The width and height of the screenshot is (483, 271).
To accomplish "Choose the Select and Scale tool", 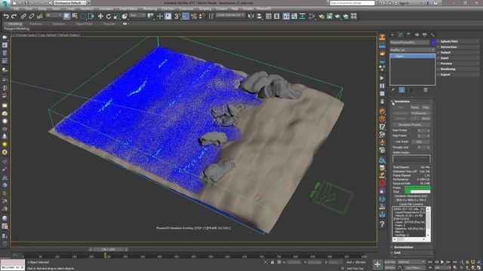I will [116, 17].
